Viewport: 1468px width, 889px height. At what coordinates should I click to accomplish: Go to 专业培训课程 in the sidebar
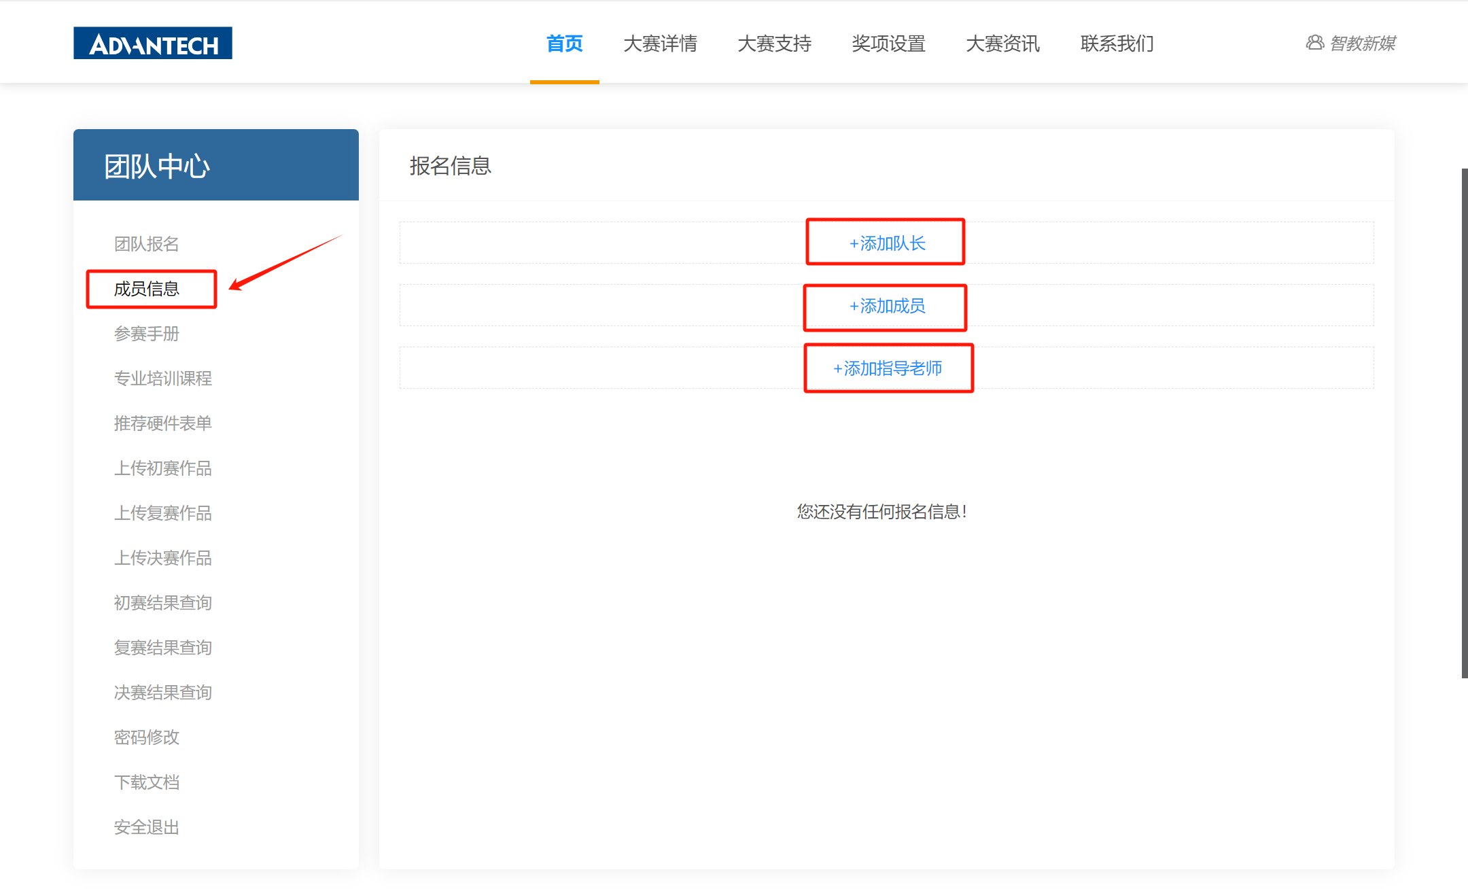pyautogui.click(x=162, y=379)
